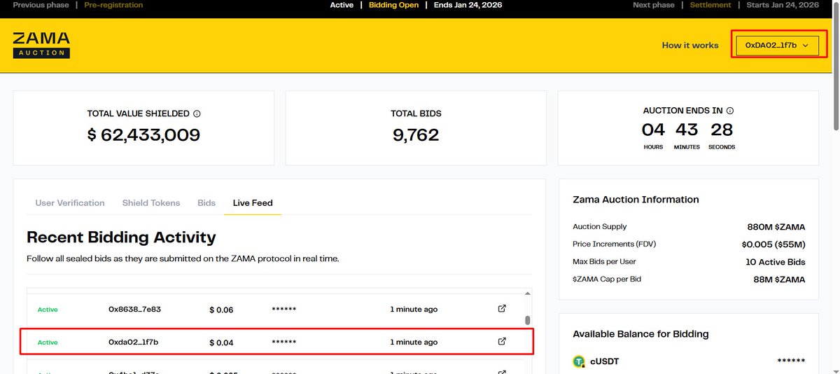Click the $ 0.06 bid price
This screenshot has width=840, height=374.
(221, 310)
